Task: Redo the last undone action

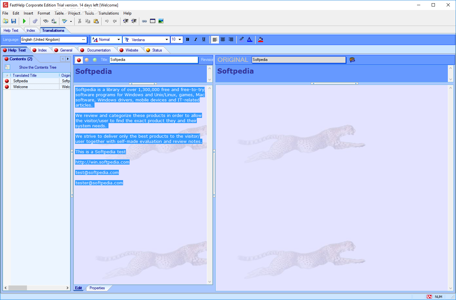Action: [x=115, y=21]
